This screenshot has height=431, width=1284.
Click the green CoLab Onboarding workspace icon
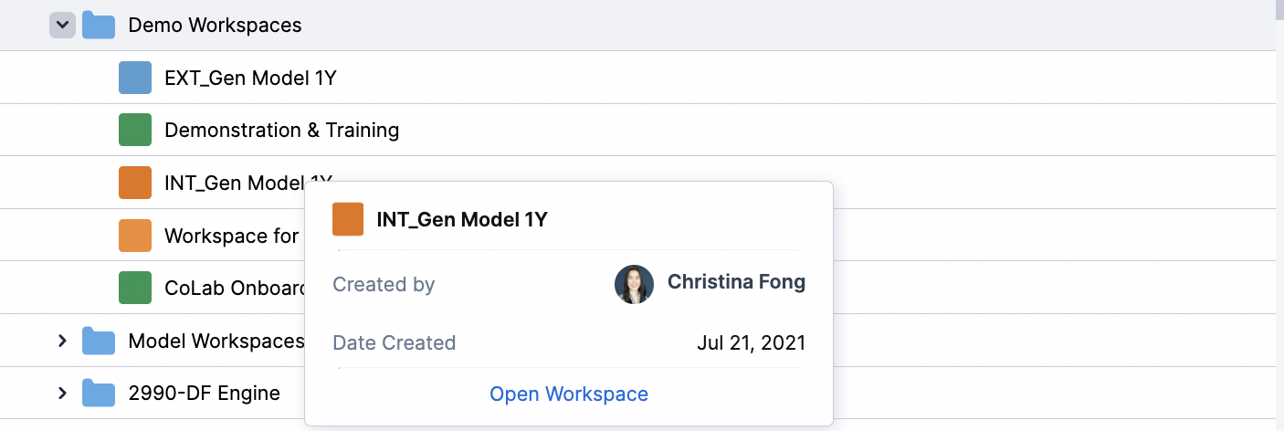tap(135, 289)
